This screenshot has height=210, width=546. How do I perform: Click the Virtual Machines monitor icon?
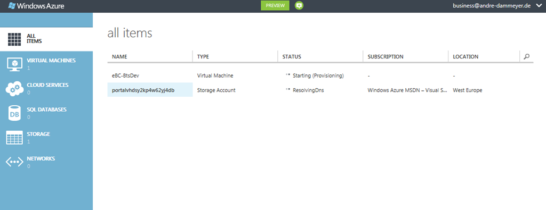point(14,64)
